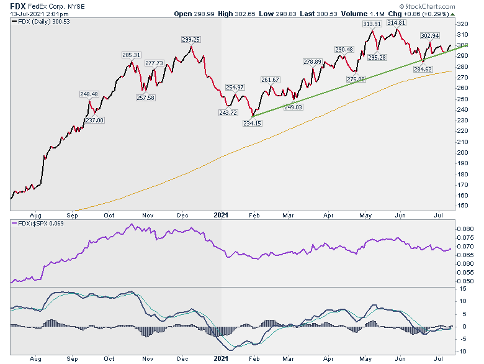Screen dimensions: 484x364
Task: Click the green up-arrow change indicator
Action: point(452,14)
